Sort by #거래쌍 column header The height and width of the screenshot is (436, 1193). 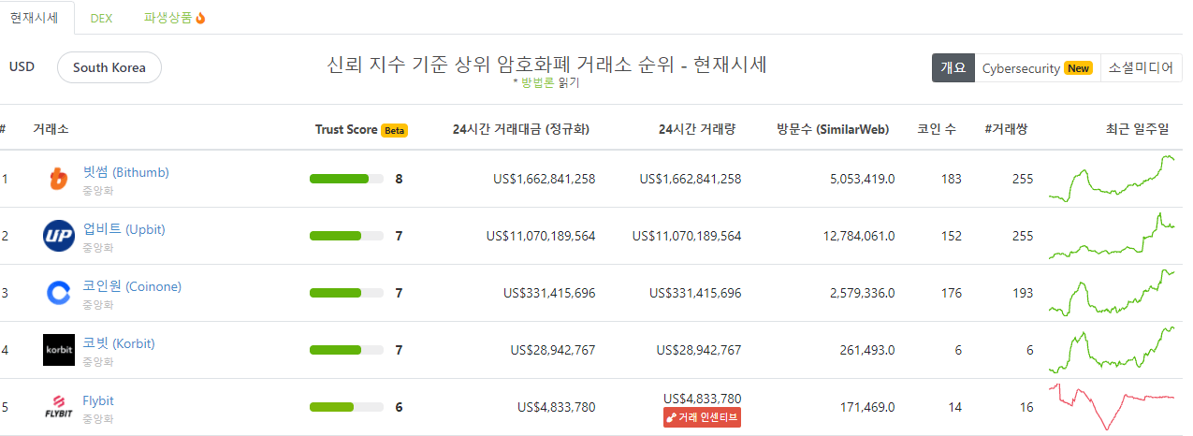coord(1007,129)
